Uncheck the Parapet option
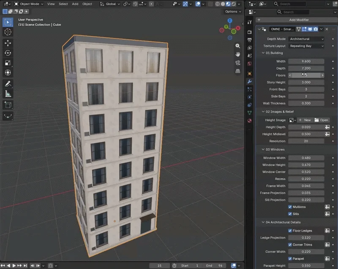The width and height of the screenshot is (338, 269). [x=290, y=259]
